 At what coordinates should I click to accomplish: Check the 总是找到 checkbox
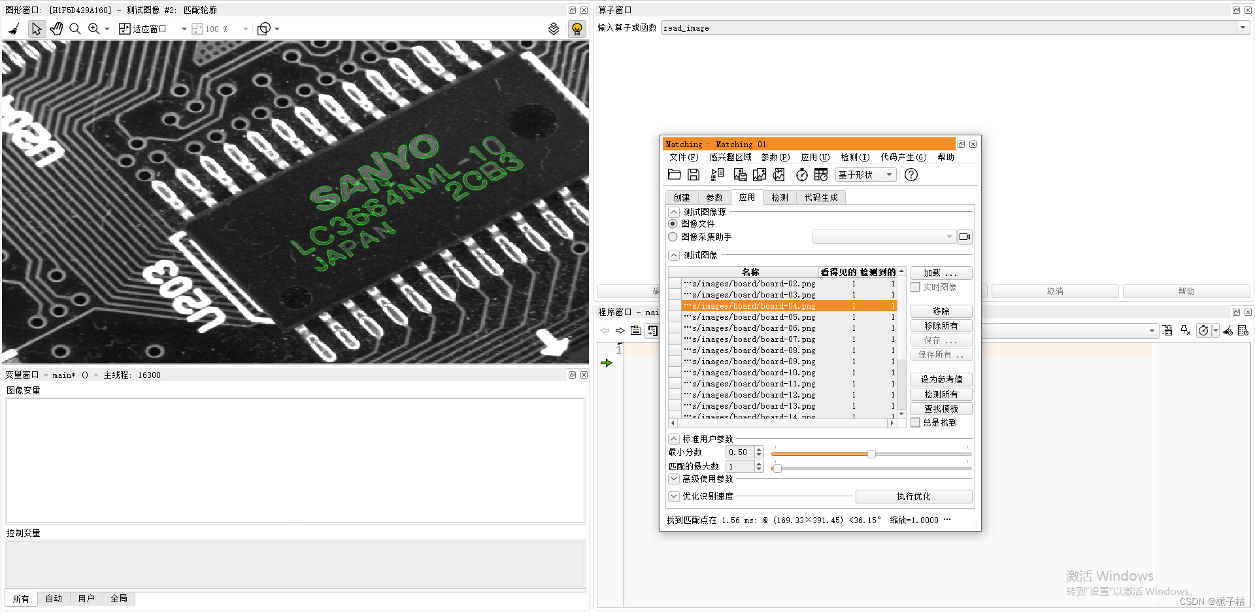tap(915, 422)
